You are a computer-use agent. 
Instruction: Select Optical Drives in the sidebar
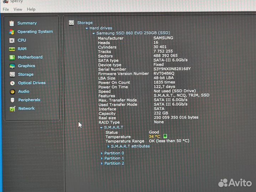pyautogui.click(x=32, y=83)
